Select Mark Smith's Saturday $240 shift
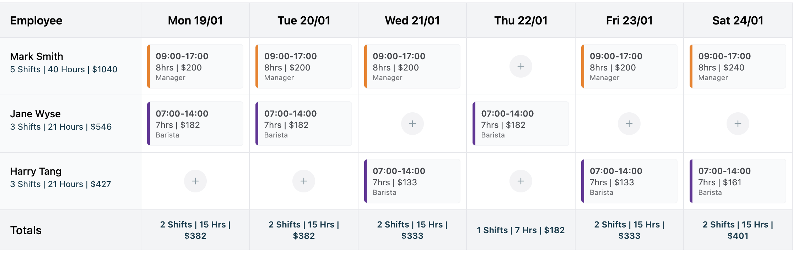This screenshot has width=793, height=253. [x=737, y=66]
